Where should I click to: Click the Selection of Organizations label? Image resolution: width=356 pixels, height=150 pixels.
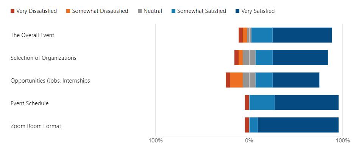click(44, 58)
